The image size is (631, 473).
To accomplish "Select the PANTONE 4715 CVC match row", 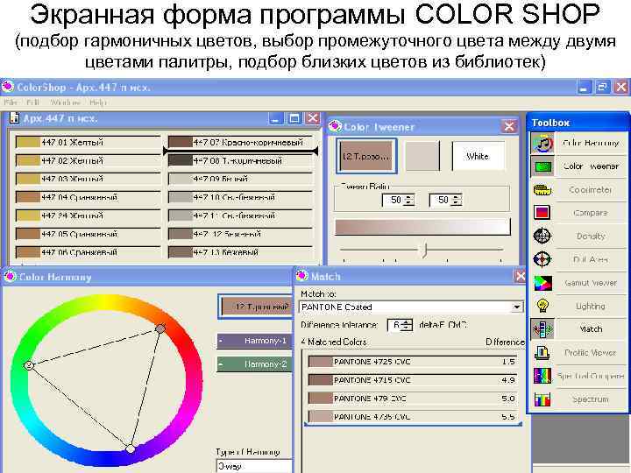I will 412,380.
